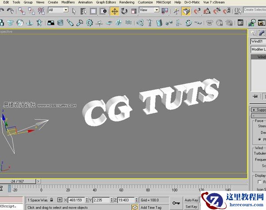Viewport: 266px width, 210px height.
Task: Click the time slider next-frame arrow
Action: click(x=38, y=181)
